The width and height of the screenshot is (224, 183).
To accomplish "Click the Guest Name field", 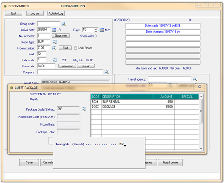I will click(x=76, y=82).
